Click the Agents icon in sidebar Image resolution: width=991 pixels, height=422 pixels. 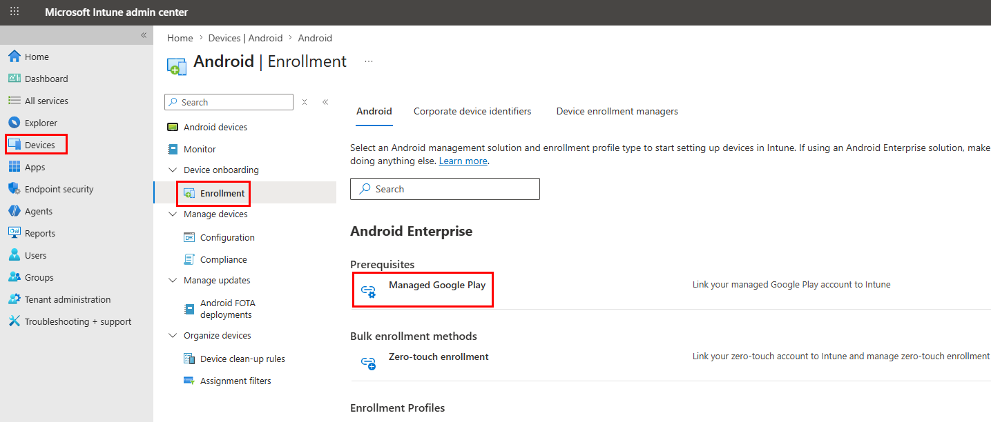15,211
